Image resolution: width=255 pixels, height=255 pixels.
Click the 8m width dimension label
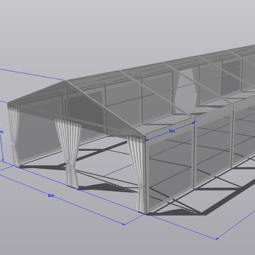51,195
